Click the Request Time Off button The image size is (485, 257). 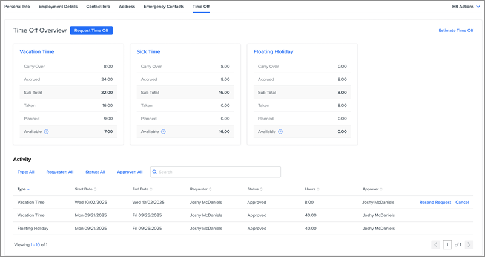click(x=91, y=30)
